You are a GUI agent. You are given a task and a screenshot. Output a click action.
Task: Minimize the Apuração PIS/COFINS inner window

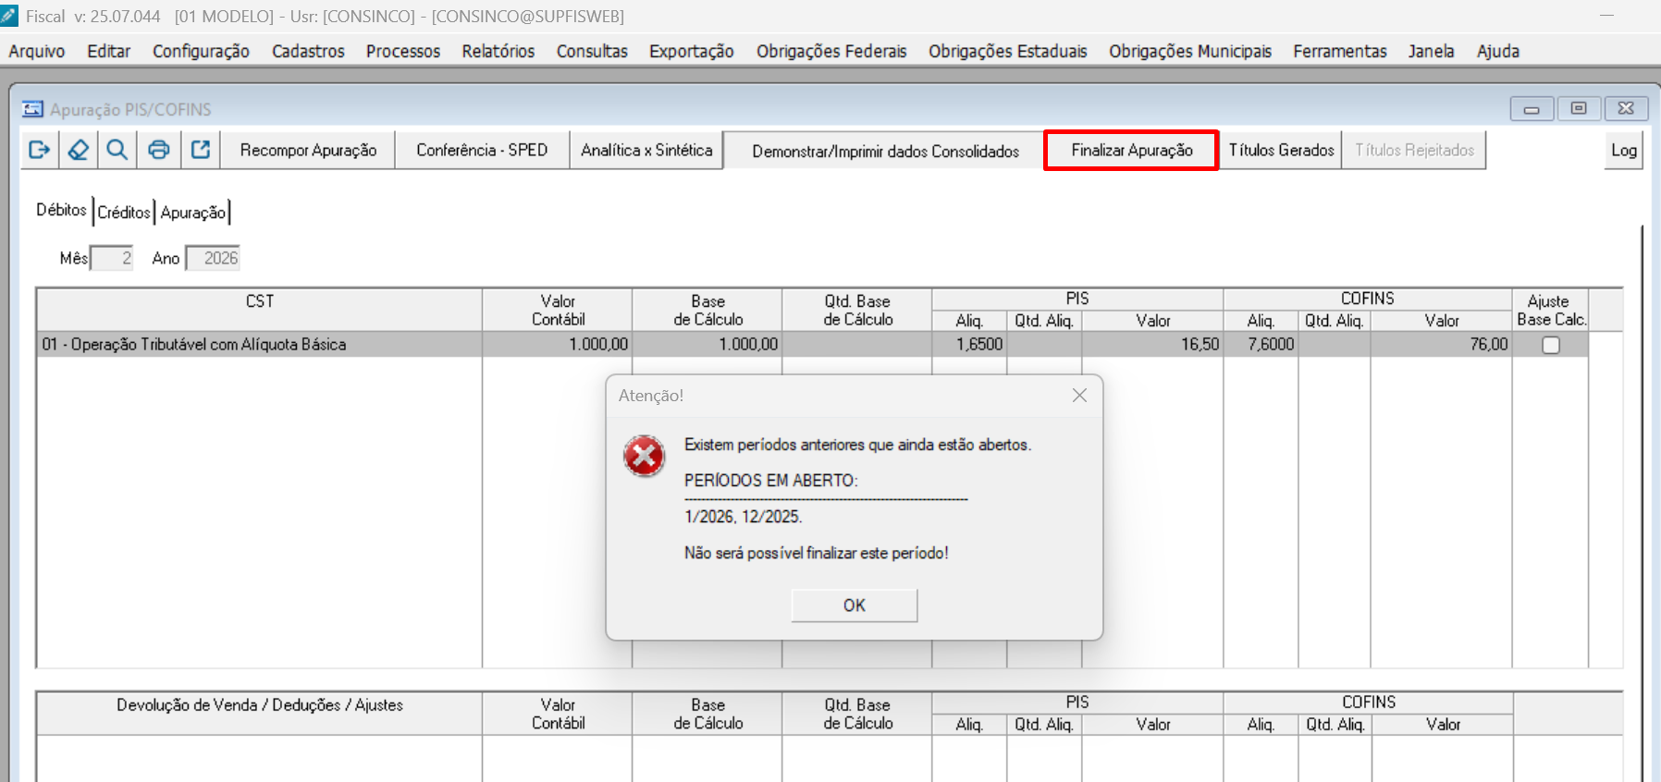[x=1532, y=109]
